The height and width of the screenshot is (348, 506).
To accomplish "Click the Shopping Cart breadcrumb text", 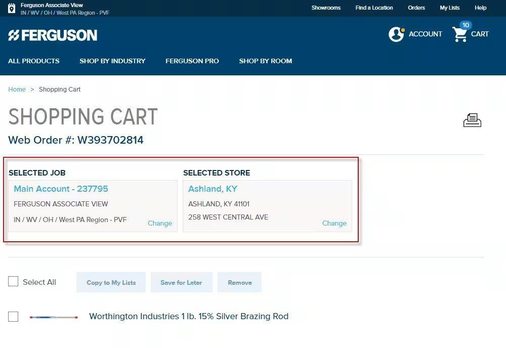I will (60, 90).
